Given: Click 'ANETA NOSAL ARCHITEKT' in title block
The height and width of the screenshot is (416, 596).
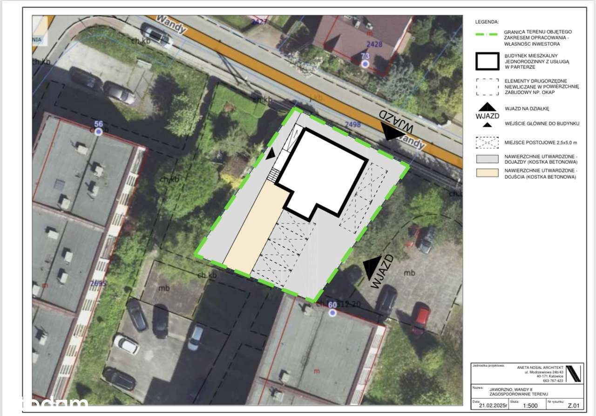Looking at the screenshot, I should (x=540, y=368).
